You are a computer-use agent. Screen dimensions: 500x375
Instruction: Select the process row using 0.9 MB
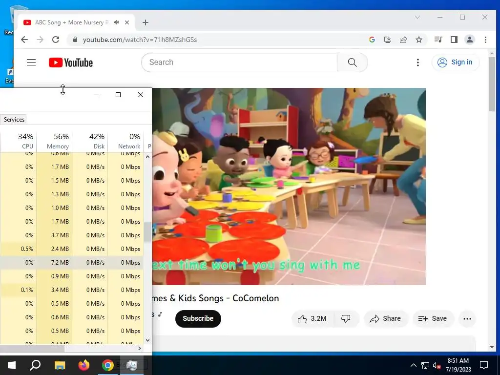click(x=72, y=276)
